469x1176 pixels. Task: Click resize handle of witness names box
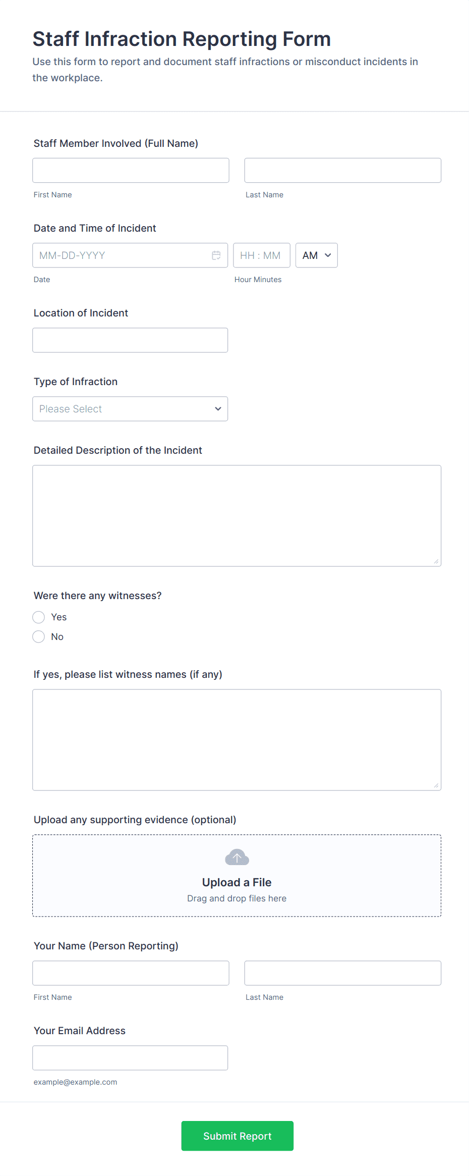tap(436, 785)
